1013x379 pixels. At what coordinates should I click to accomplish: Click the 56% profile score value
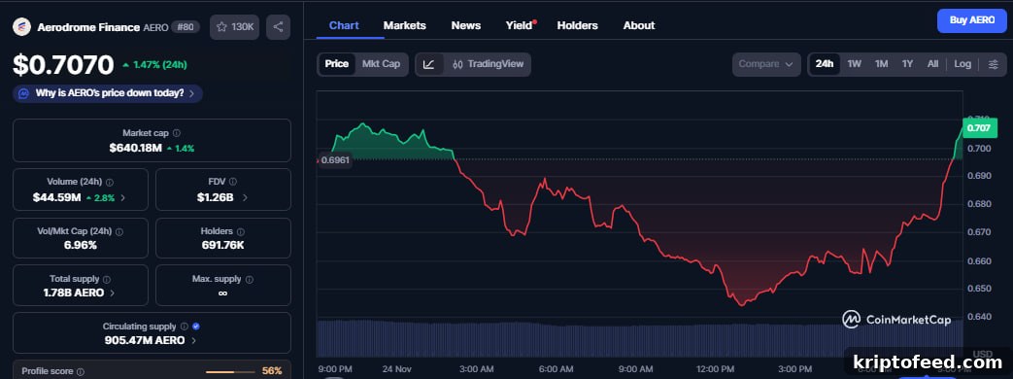pyautogui.click(x=272, y=371)
